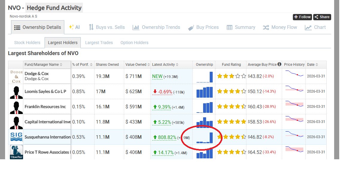The image size is (344, 181).
Task: Click the Dodge & Cox logo
Action: pyautogui.click(x=16, y=77)
